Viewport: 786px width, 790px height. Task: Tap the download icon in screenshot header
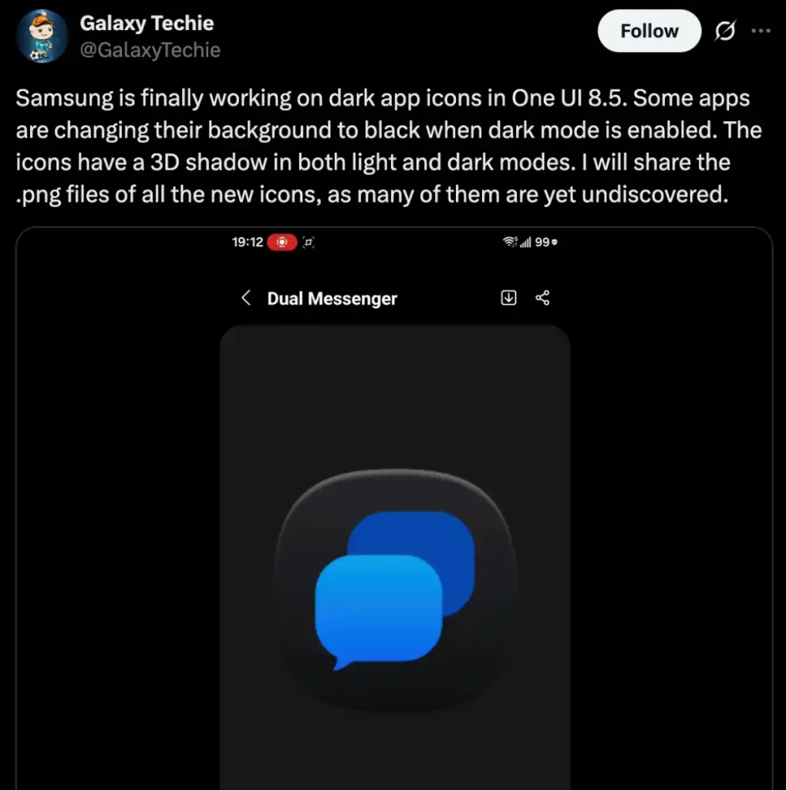pos(509,298)
